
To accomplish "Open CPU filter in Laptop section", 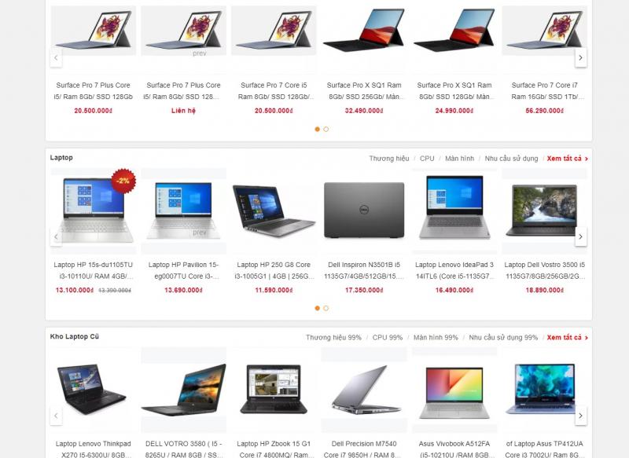I will click(x=427, y=158).
